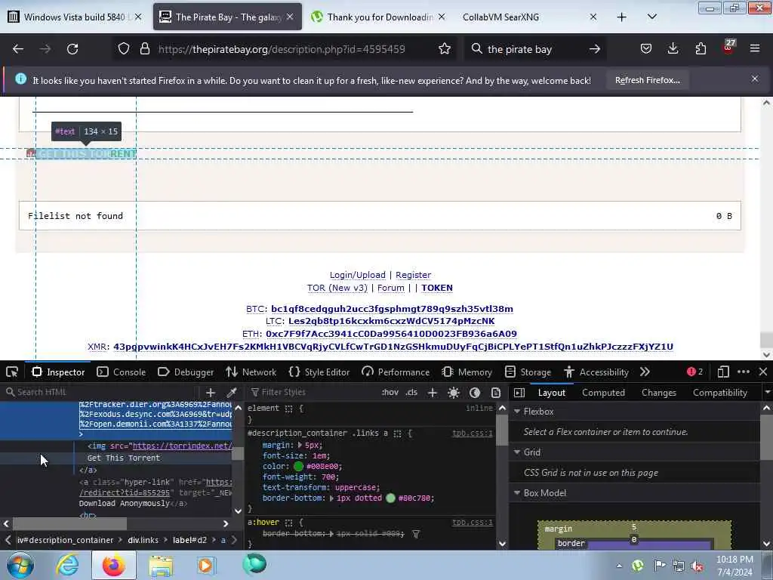Open Firefox application hamburger menu

pos(755,49)
